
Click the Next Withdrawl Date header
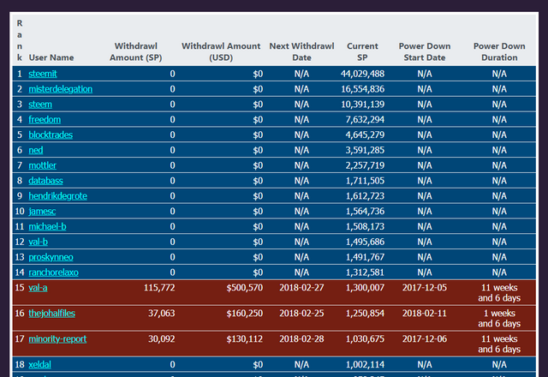301,51
